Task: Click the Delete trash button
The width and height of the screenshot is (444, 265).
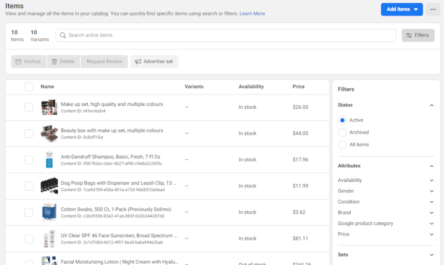Action: click(63, 62)
